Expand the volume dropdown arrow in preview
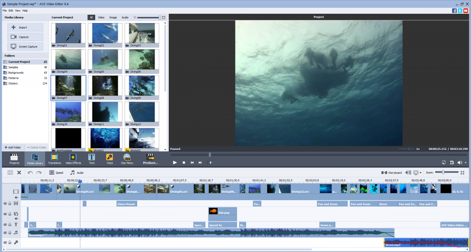This screenshot has height=252, width=471. coord(465,162)
